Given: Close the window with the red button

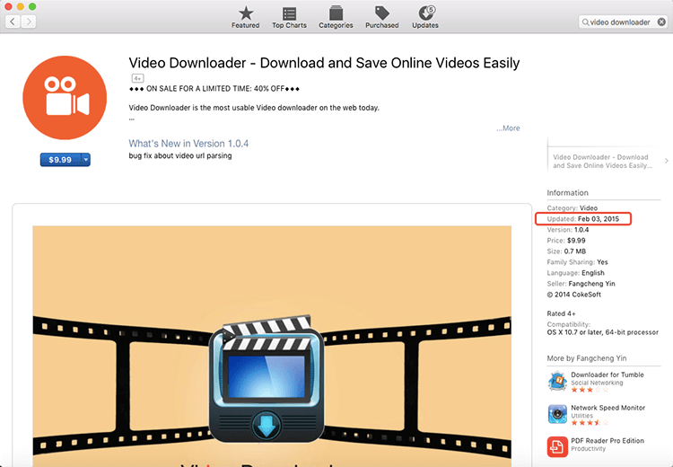Looking at the screenshot, I should [9, 6].
